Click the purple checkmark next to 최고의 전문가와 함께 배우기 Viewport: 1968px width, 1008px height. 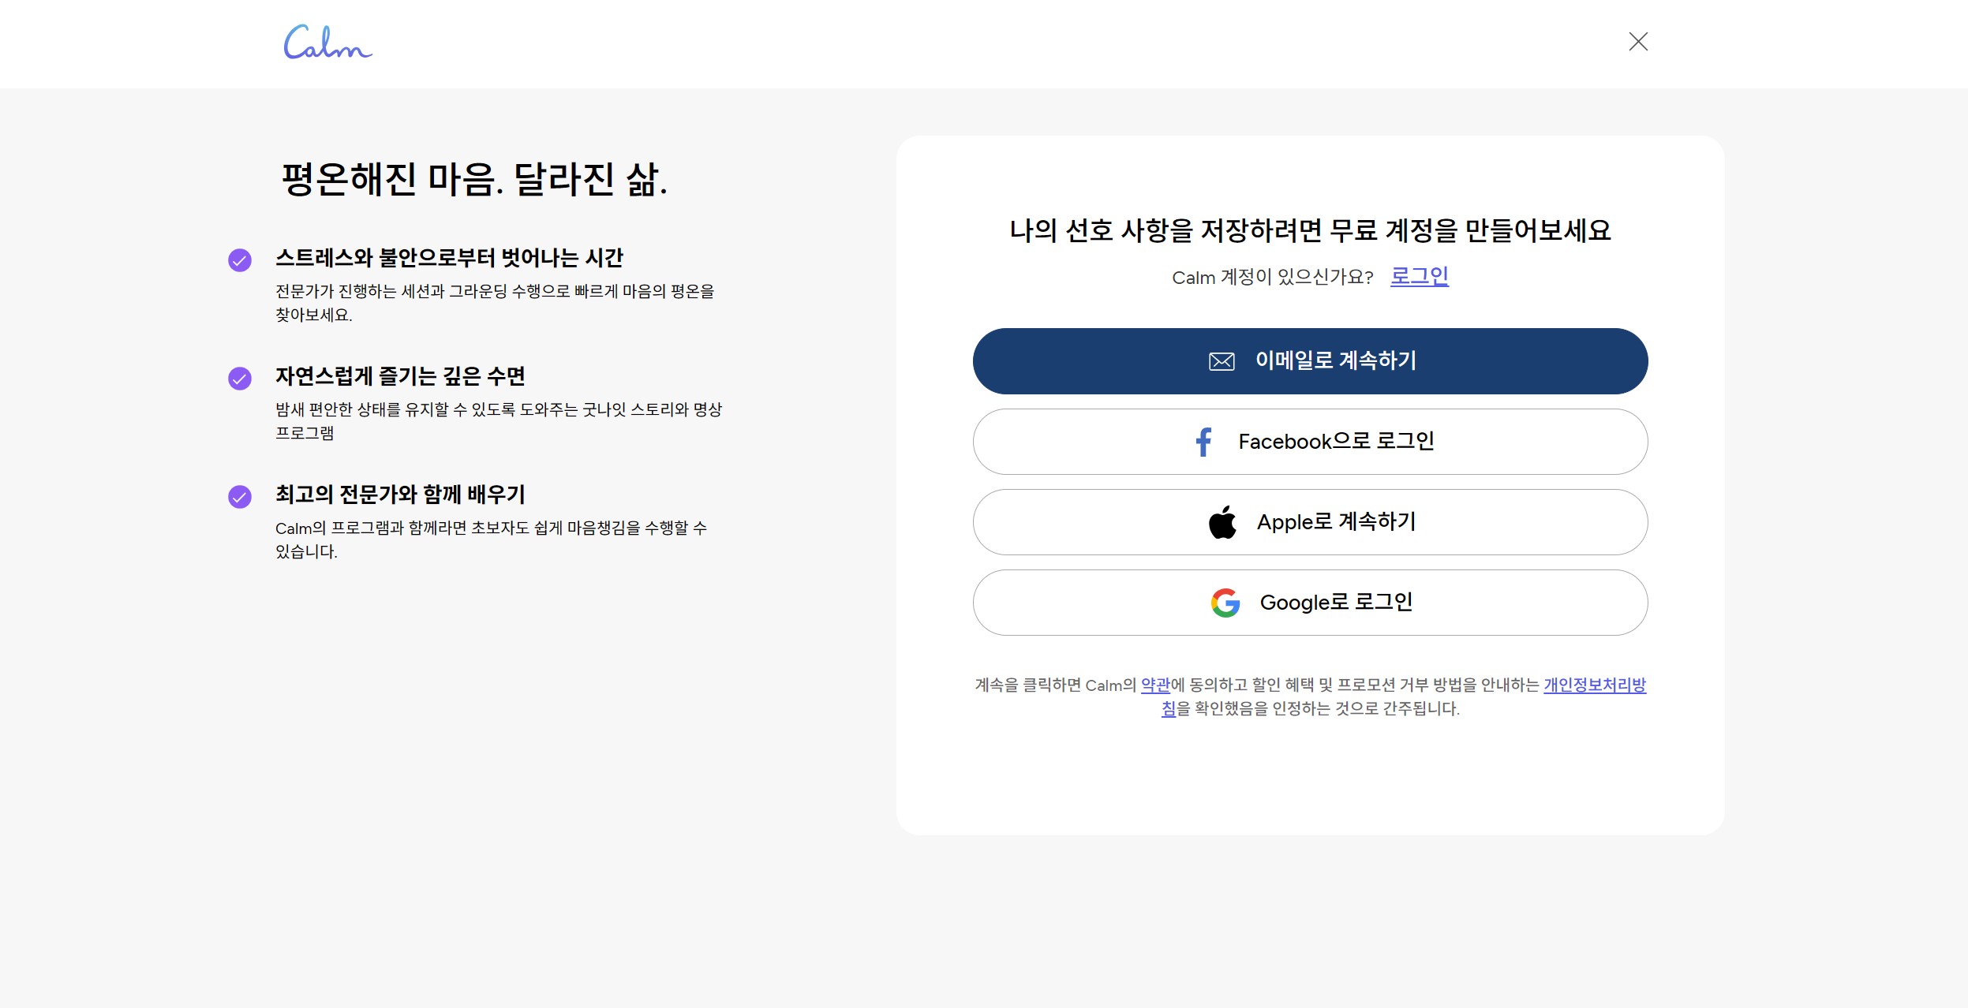(240, 497)
